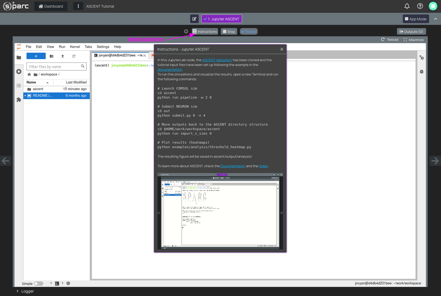
Task: Open the Run menu
Action: 62,47
